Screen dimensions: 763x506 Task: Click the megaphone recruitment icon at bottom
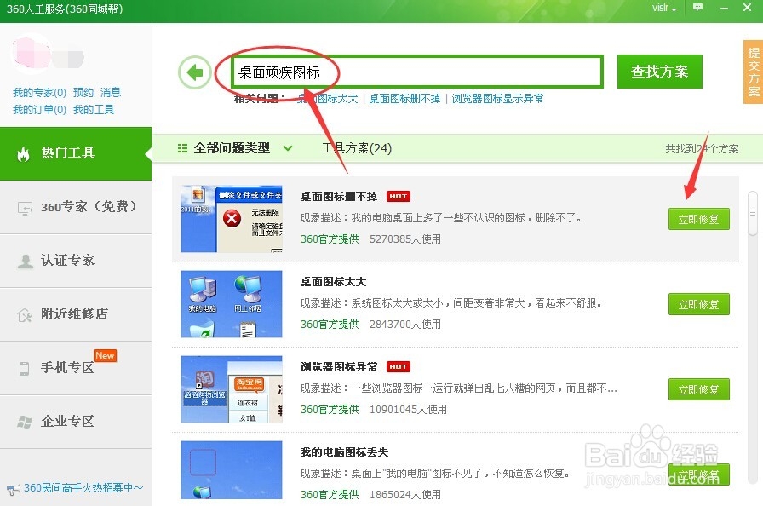click(x=14, y=486)
